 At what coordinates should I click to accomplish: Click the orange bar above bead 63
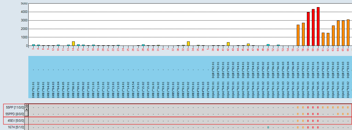(333, 36)
